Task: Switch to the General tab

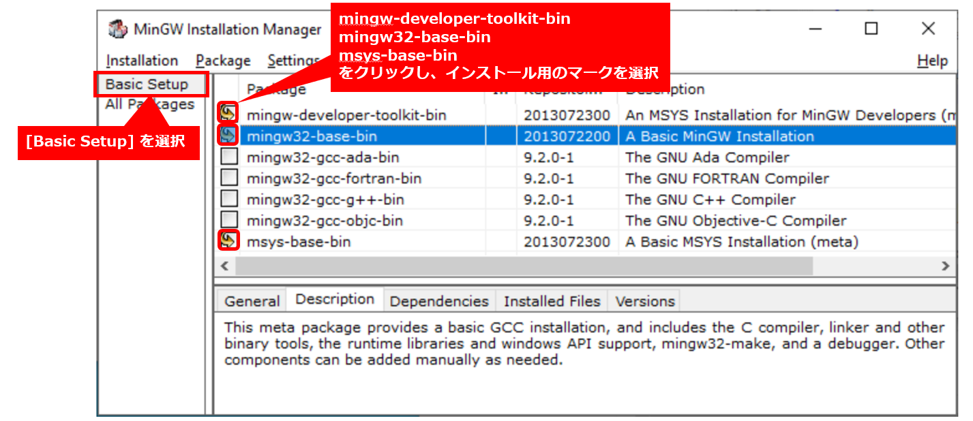Action: [x=252, y=301]
